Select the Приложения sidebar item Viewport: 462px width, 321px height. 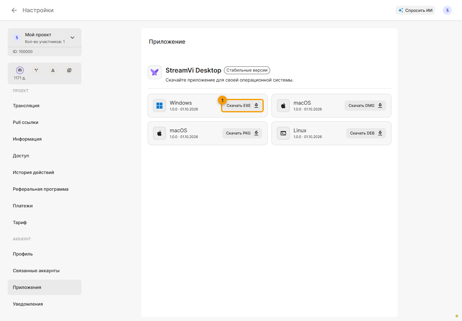click(x=45, y=287)
